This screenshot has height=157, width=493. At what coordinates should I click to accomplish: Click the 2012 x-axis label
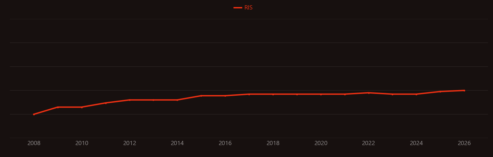coord(130,143)
